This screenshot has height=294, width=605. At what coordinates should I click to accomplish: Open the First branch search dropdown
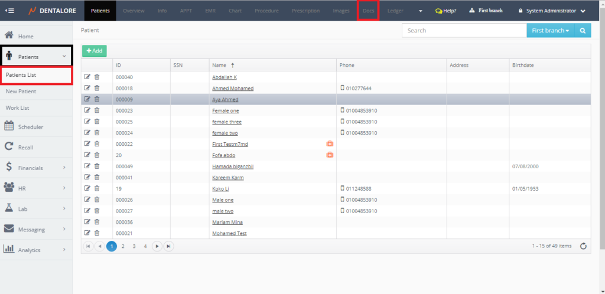click(550, 31)
